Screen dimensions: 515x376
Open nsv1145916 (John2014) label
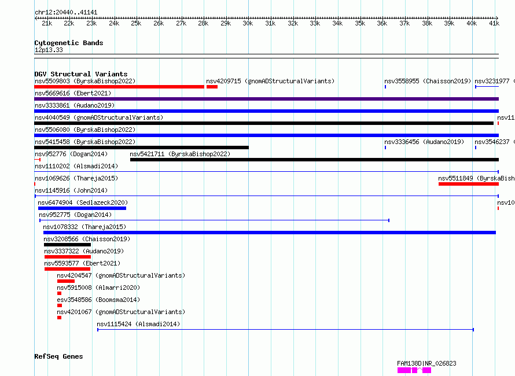click(71, 190)
